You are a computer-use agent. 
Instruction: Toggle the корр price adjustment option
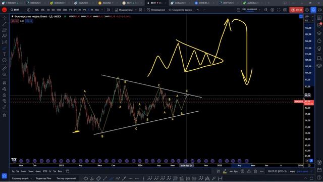(293, 171)
